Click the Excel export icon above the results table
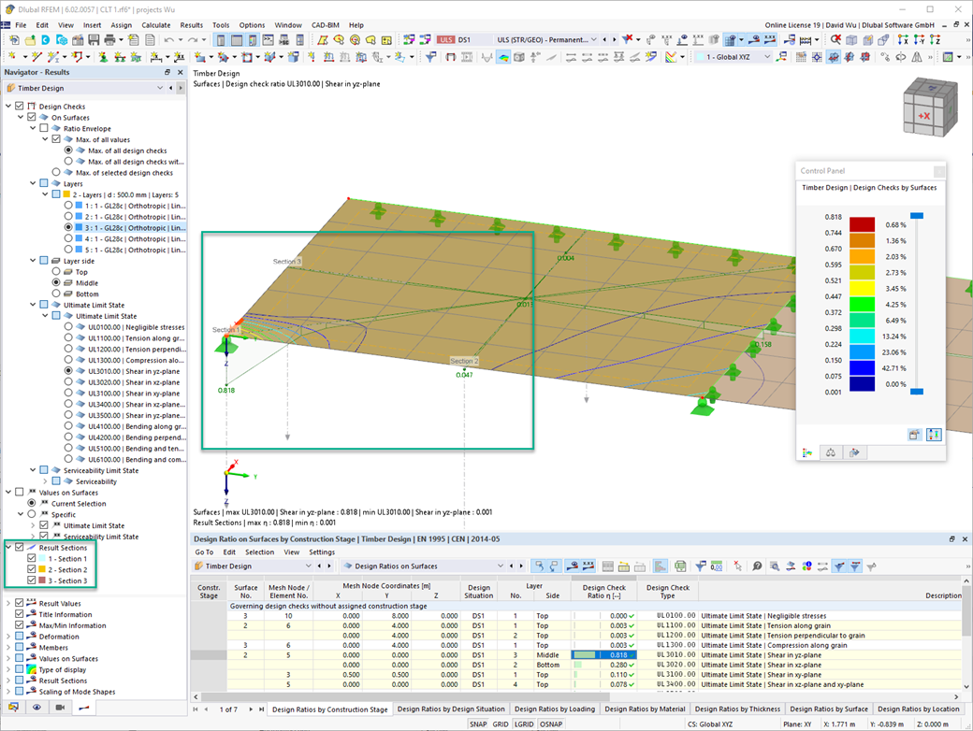Viewport: 973px width, 731px height. [x=678, y=566]
